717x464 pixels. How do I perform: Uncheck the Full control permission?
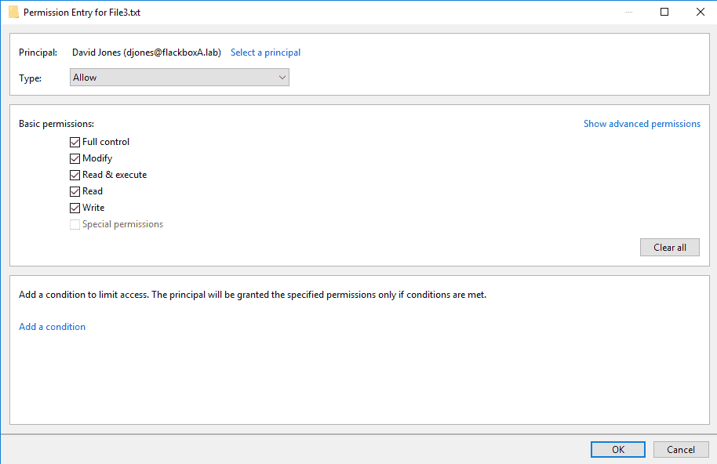pos(75,142)
